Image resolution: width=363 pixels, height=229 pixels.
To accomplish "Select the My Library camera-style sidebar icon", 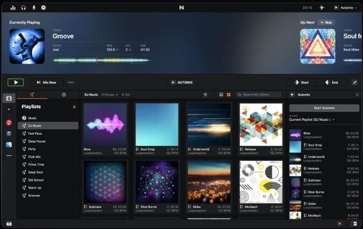I will click(x=9, y=98).
